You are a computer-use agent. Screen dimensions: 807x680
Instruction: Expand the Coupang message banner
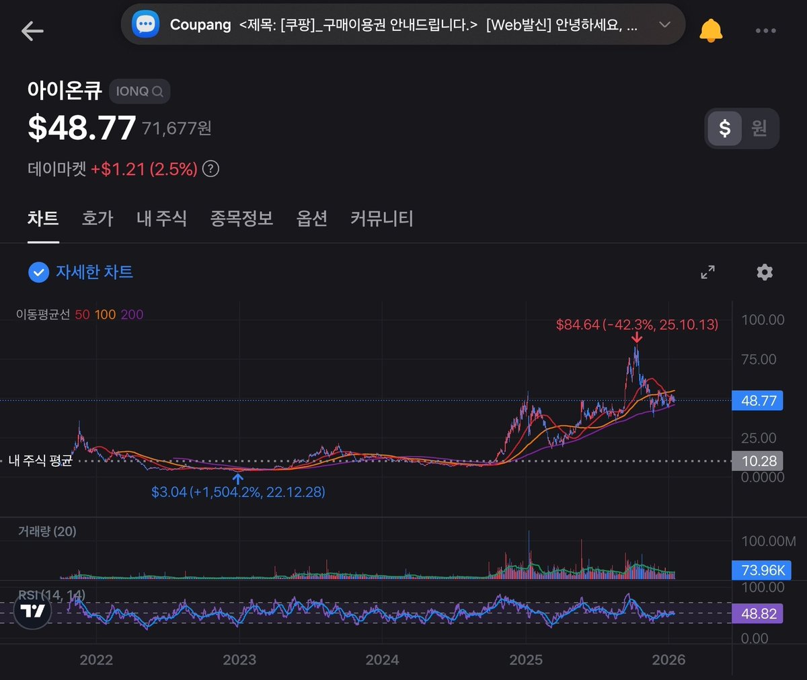pos(664,24)
